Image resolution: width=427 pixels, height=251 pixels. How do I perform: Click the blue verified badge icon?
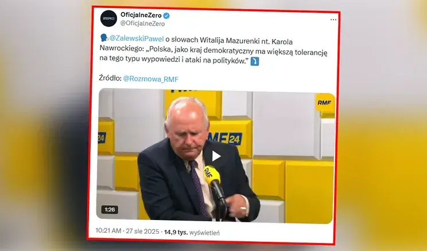click(x=166, y=15)
